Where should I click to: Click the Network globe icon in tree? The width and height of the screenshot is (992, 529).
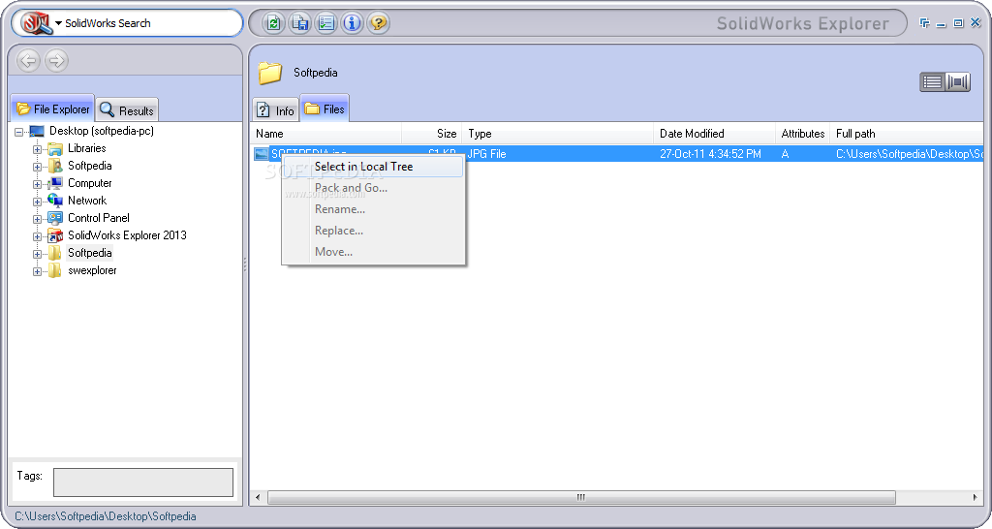pyautogui.click(x=55, y=201)
